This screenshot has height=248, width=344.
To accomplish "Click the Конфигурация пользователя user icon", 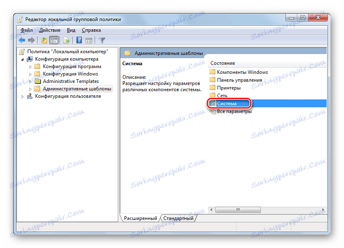I will pos(30,96).
